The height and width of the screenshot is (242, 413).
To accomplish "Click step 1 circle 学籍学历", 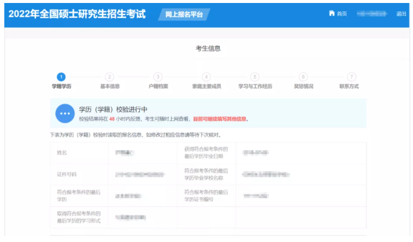I will coord(61,77).
